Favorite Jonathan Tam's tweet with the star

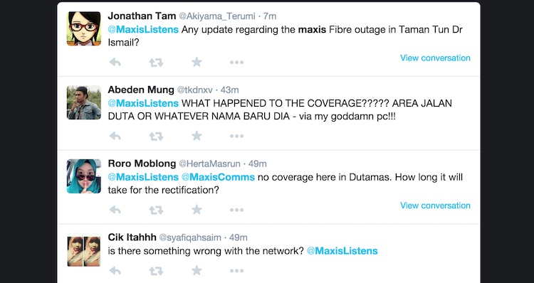click(x=197, y=62)
